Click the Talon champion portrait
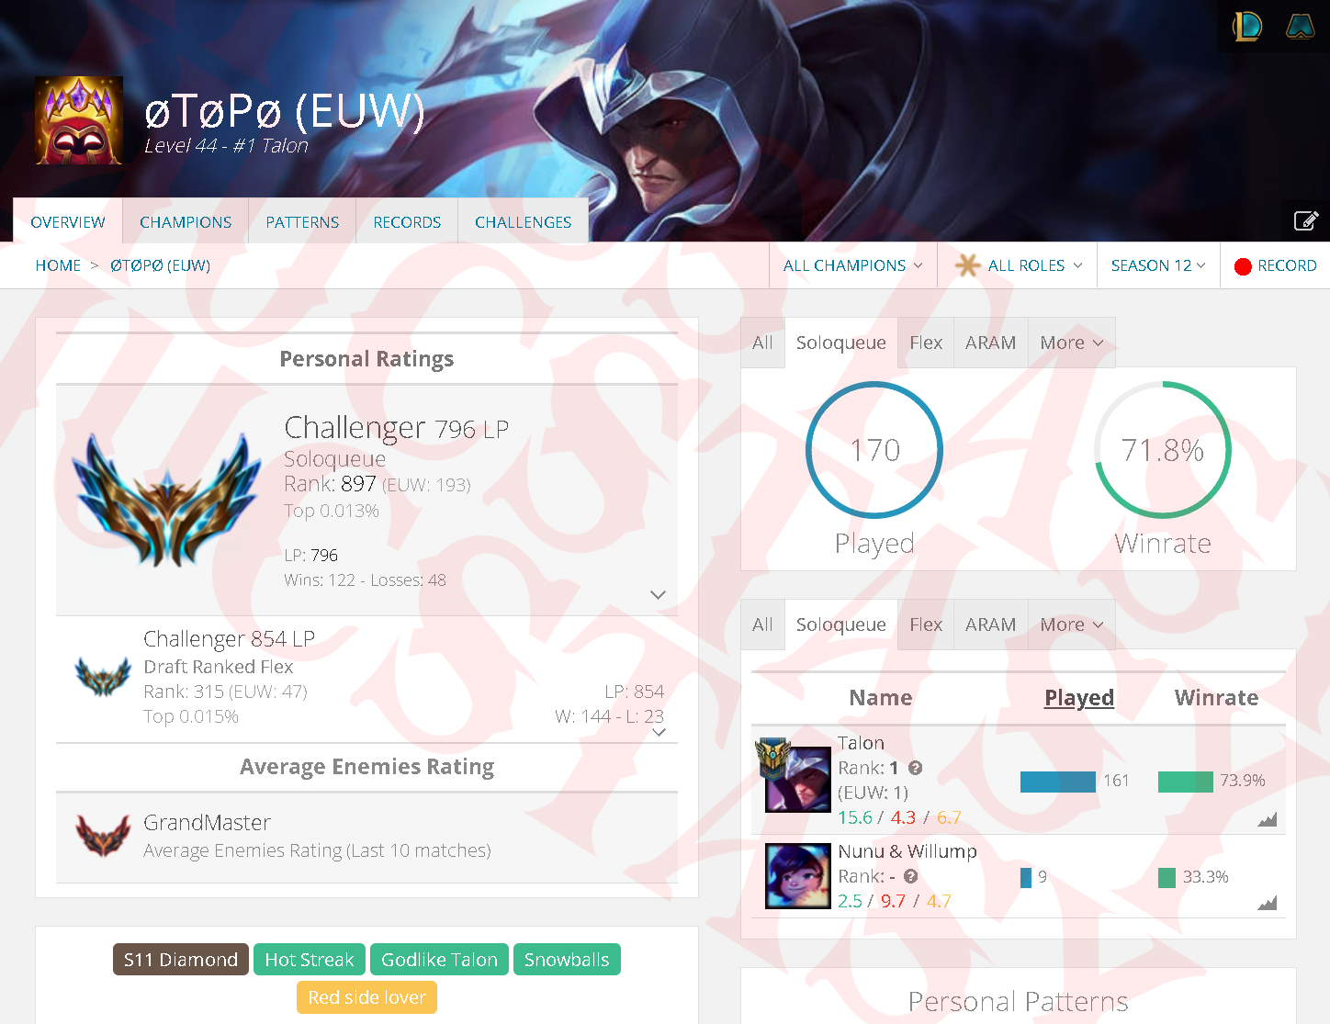This screenshot has height=1024, width=1330. 797,778
